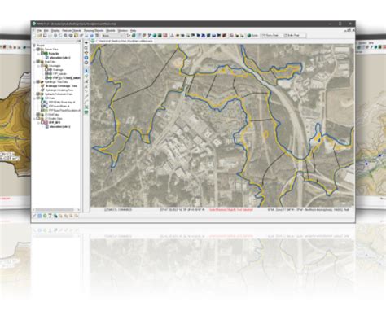Image resolution: width=386 pixels, height=315 pixels.
Task: Click the red square icon before the triangle icon
Action: (165, 36)
